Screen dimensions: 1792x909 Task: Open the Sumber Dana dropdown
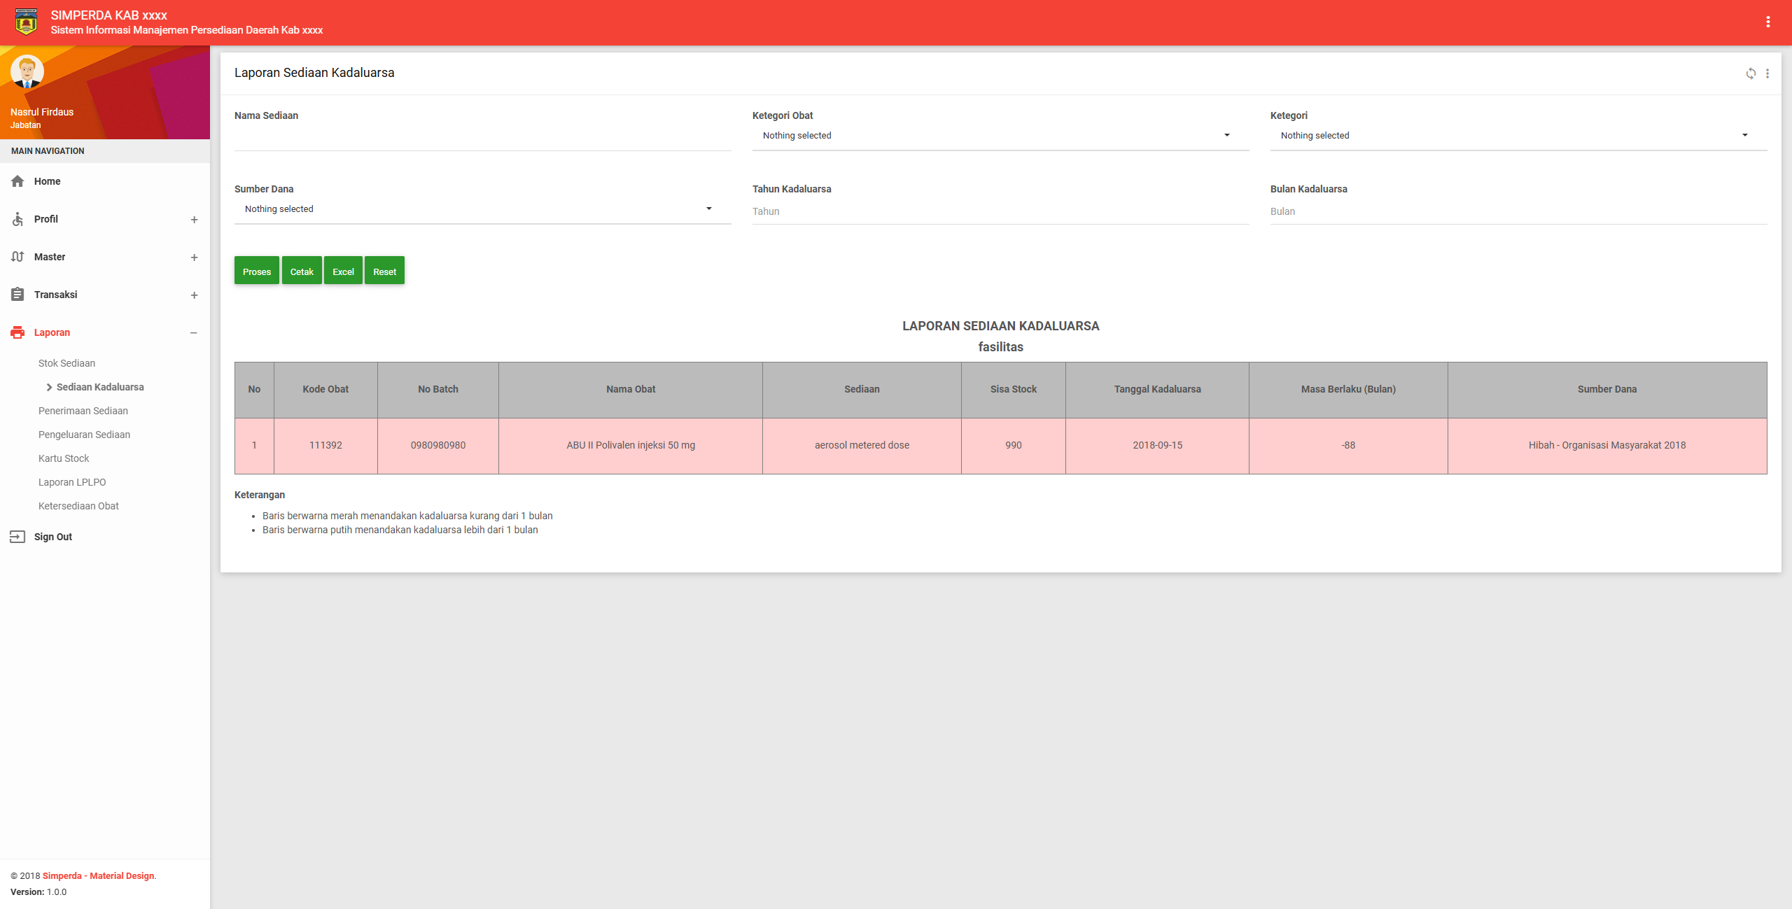[x=482, y=209]
